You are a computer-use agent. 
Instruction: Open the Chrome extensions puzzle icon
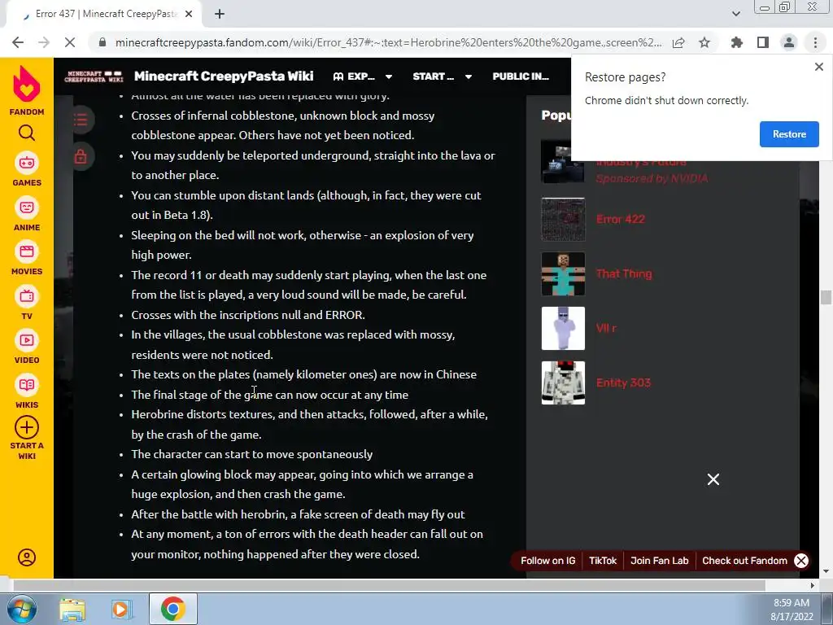(737, 42)
